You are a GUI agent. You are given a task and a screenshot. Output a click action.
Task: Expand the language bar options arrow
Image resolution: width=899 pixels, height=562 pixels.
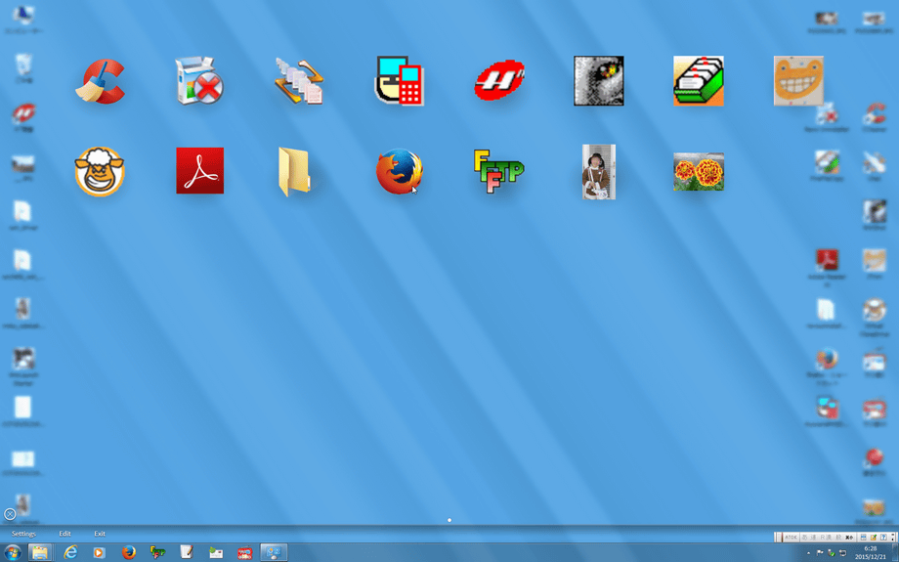pyautogui.click(x=893, y=538)
